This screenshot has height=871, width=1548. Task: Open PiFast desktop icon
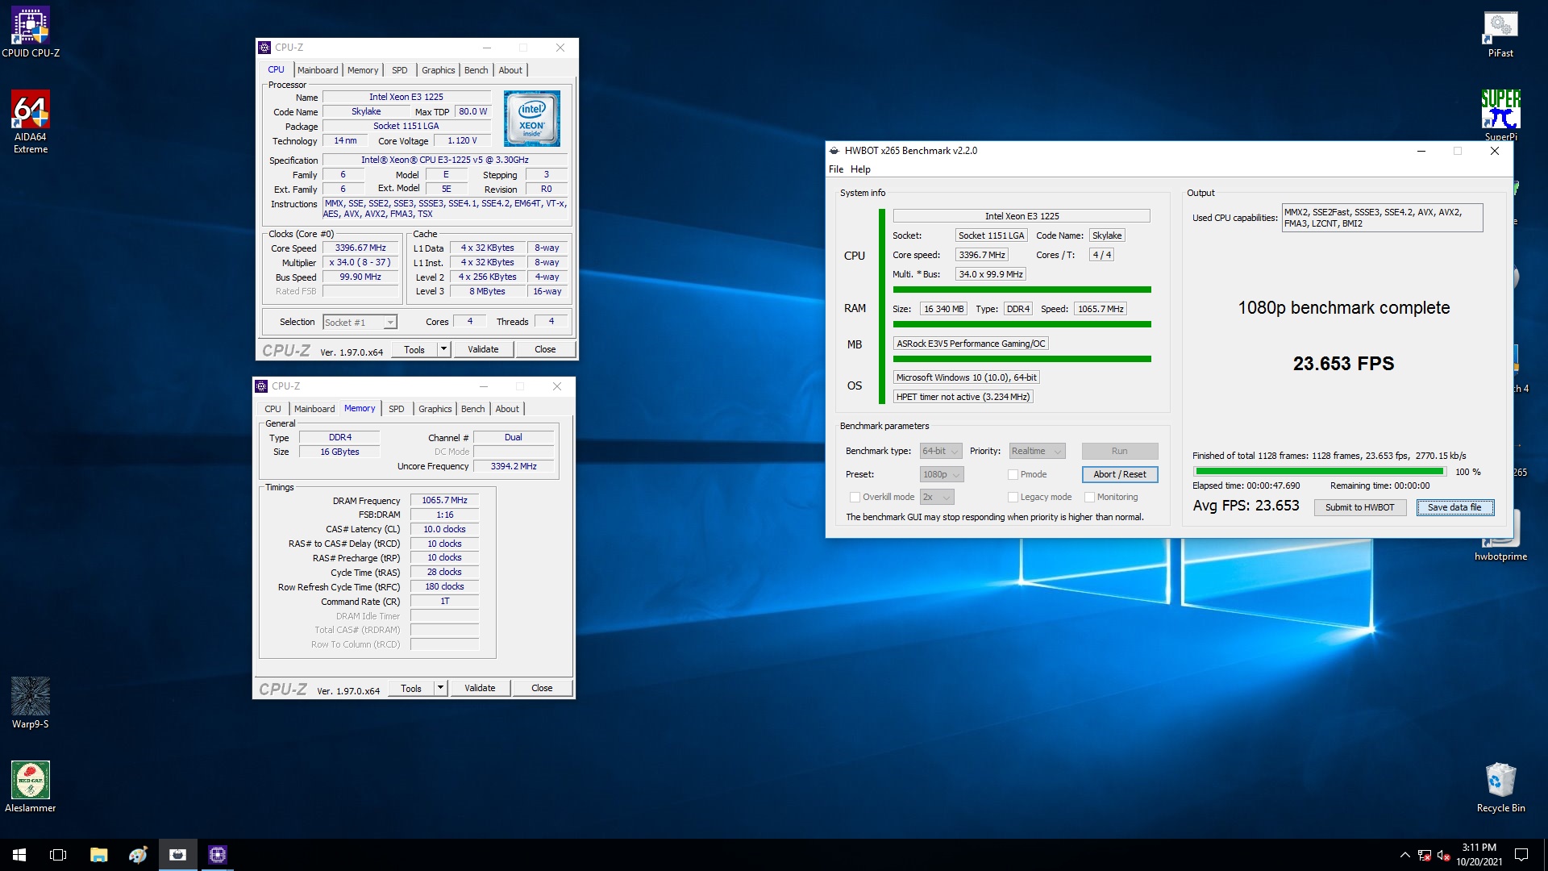point(1500,34)
